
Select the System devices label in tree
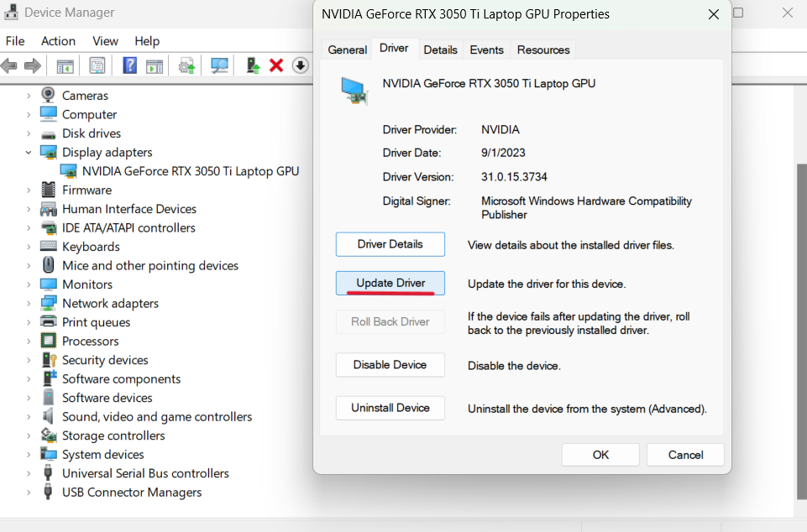(103, 454)
